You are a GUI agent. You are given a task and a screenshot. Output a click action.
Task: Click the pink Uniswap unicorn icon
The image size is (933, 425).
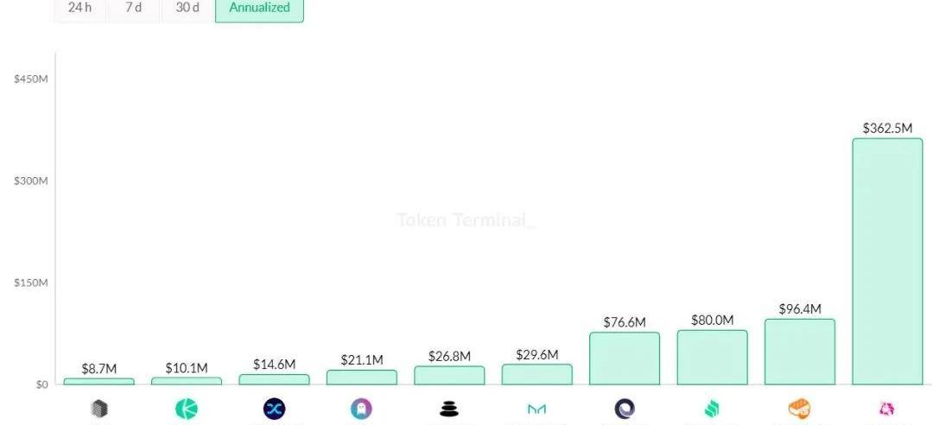coord(886,409)
